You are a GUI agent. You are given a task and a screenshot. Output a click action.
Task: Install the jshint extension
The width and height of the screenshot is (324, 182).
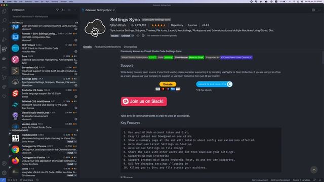(70, 175)
